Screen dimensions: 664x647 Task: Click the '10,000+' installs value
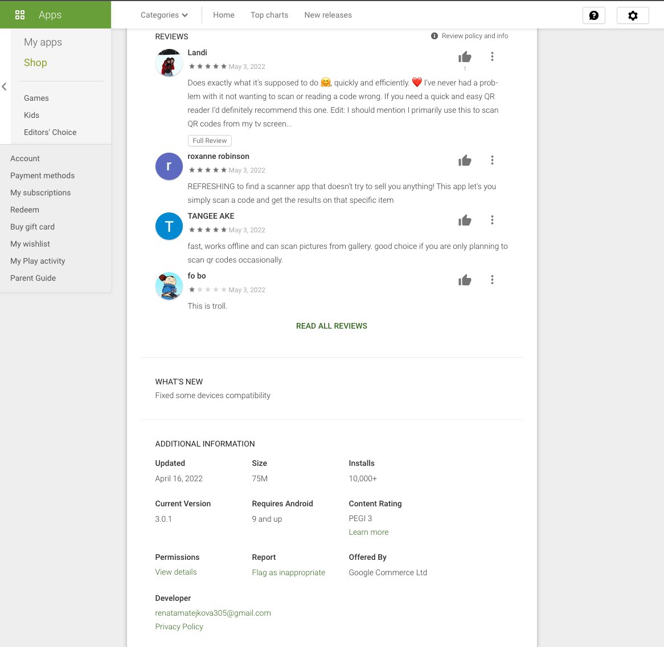click(363, 478)
